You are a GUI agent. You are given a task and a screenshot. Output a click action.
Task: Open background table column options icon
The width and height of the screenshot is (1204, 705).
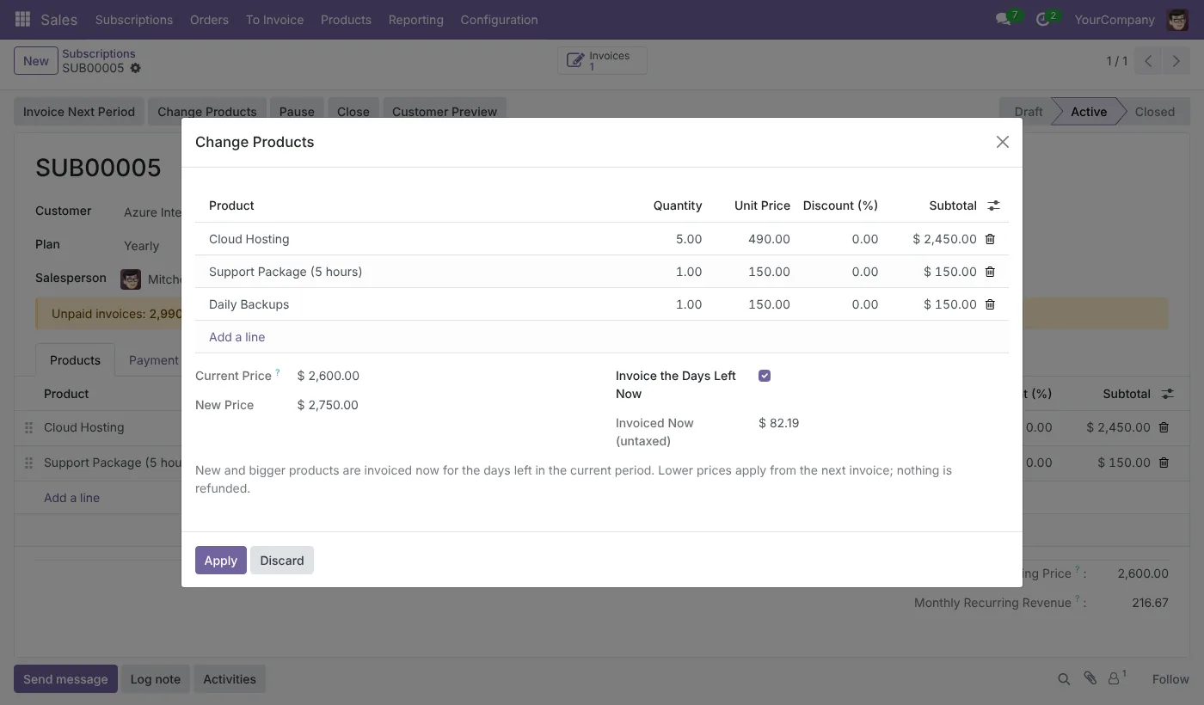(1167, 394)
